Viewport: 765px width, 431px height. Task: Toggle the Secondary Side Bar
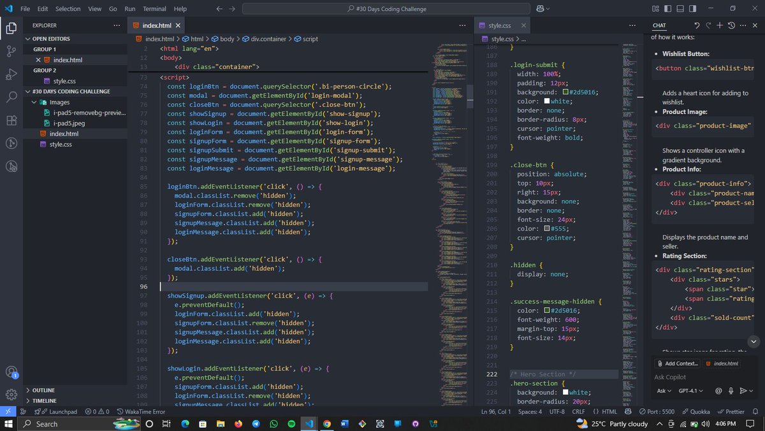(692, 8)
